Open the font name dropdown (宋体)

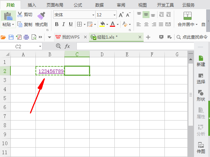[93, 15]
